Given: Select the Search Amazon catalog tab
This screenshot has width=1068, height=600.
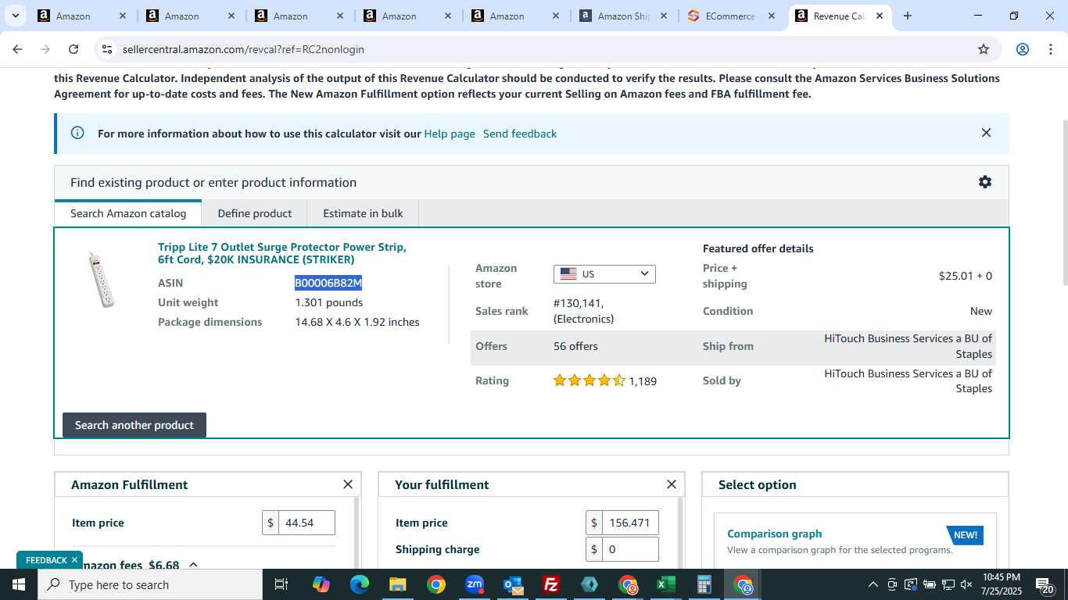Looking at the screenshot, I should point(128,213).
